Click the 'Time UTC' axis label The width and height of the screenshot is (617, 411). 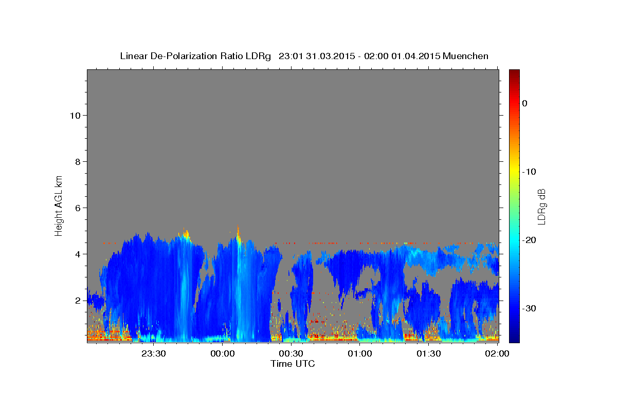coord(293,364)
